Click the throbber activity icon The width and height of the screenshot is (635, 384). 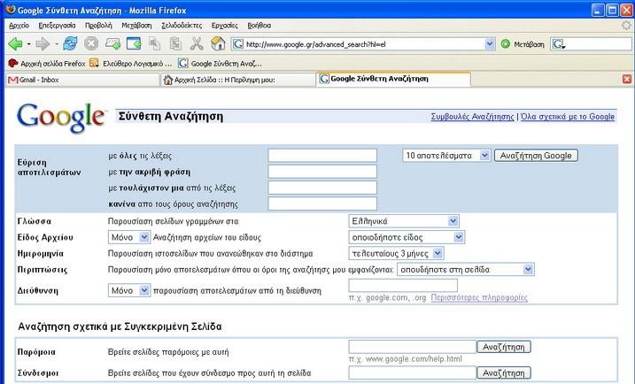tap(626, 25)
